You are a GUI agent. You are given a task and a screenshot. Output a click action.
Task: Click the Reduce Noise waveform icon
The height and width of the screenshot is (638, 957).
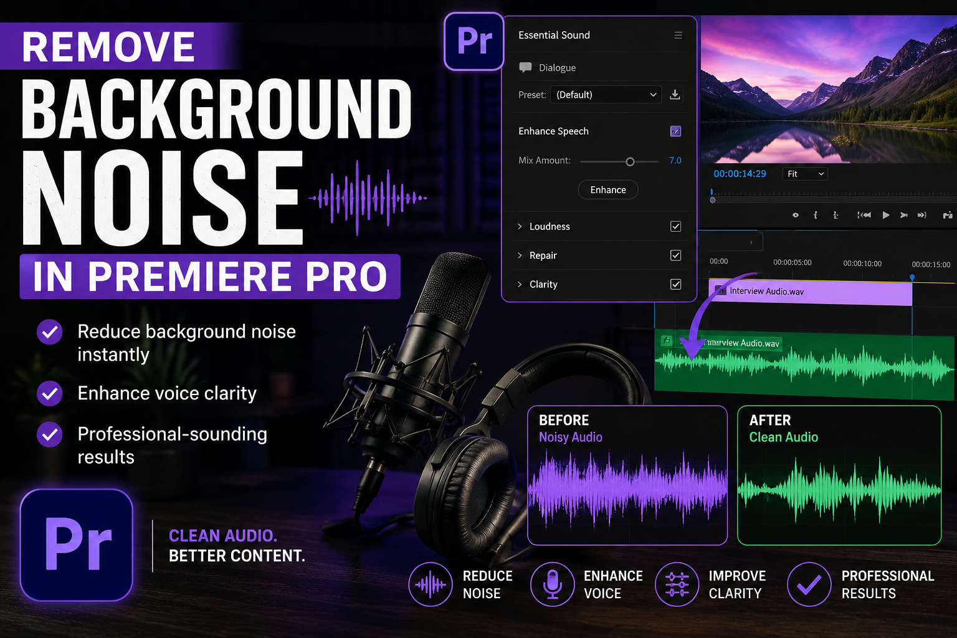431,584
